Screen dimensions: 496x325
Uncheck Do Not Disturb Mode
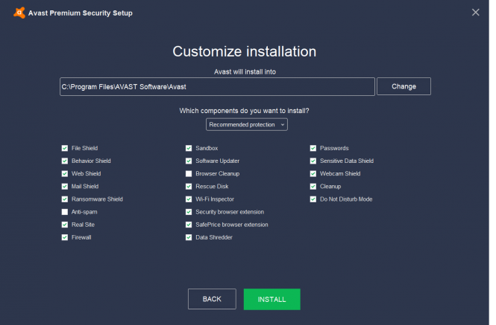tap(313, 199)
